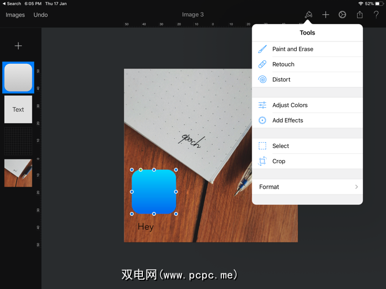Go back to Search app
This screenshot has width=386, height=289.
click(12, 3)
